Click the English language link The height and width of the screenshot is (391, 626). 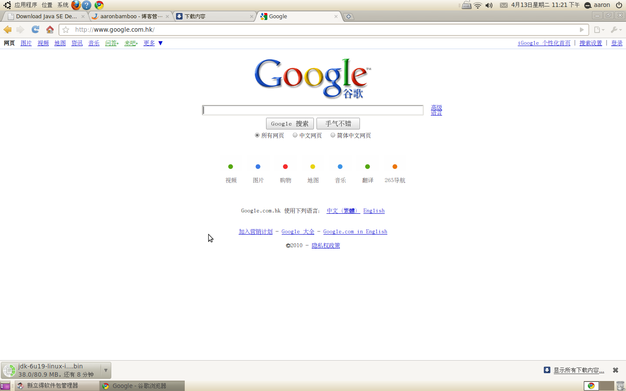[x=374, y=211]
